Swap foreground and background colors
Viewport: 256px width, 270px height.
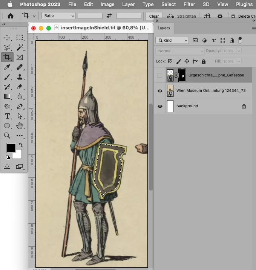pos(21,145)
